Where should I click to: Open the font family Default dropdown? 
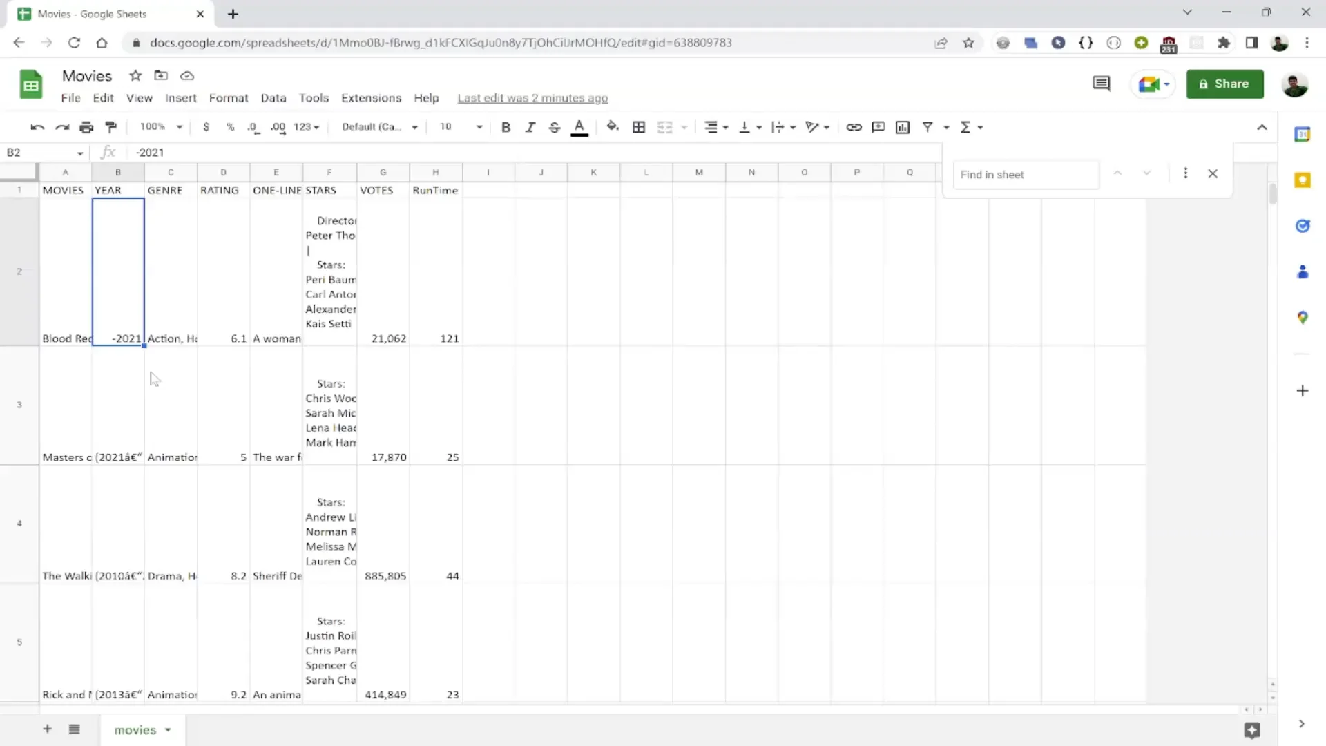pos(380,127)
